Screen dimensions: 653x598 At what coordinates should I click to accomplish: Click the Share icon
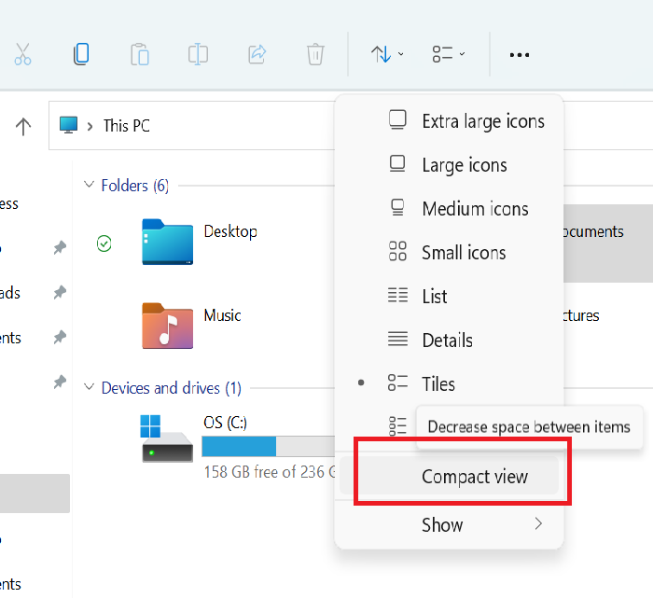pyautogui.click(x=257, y=54)
